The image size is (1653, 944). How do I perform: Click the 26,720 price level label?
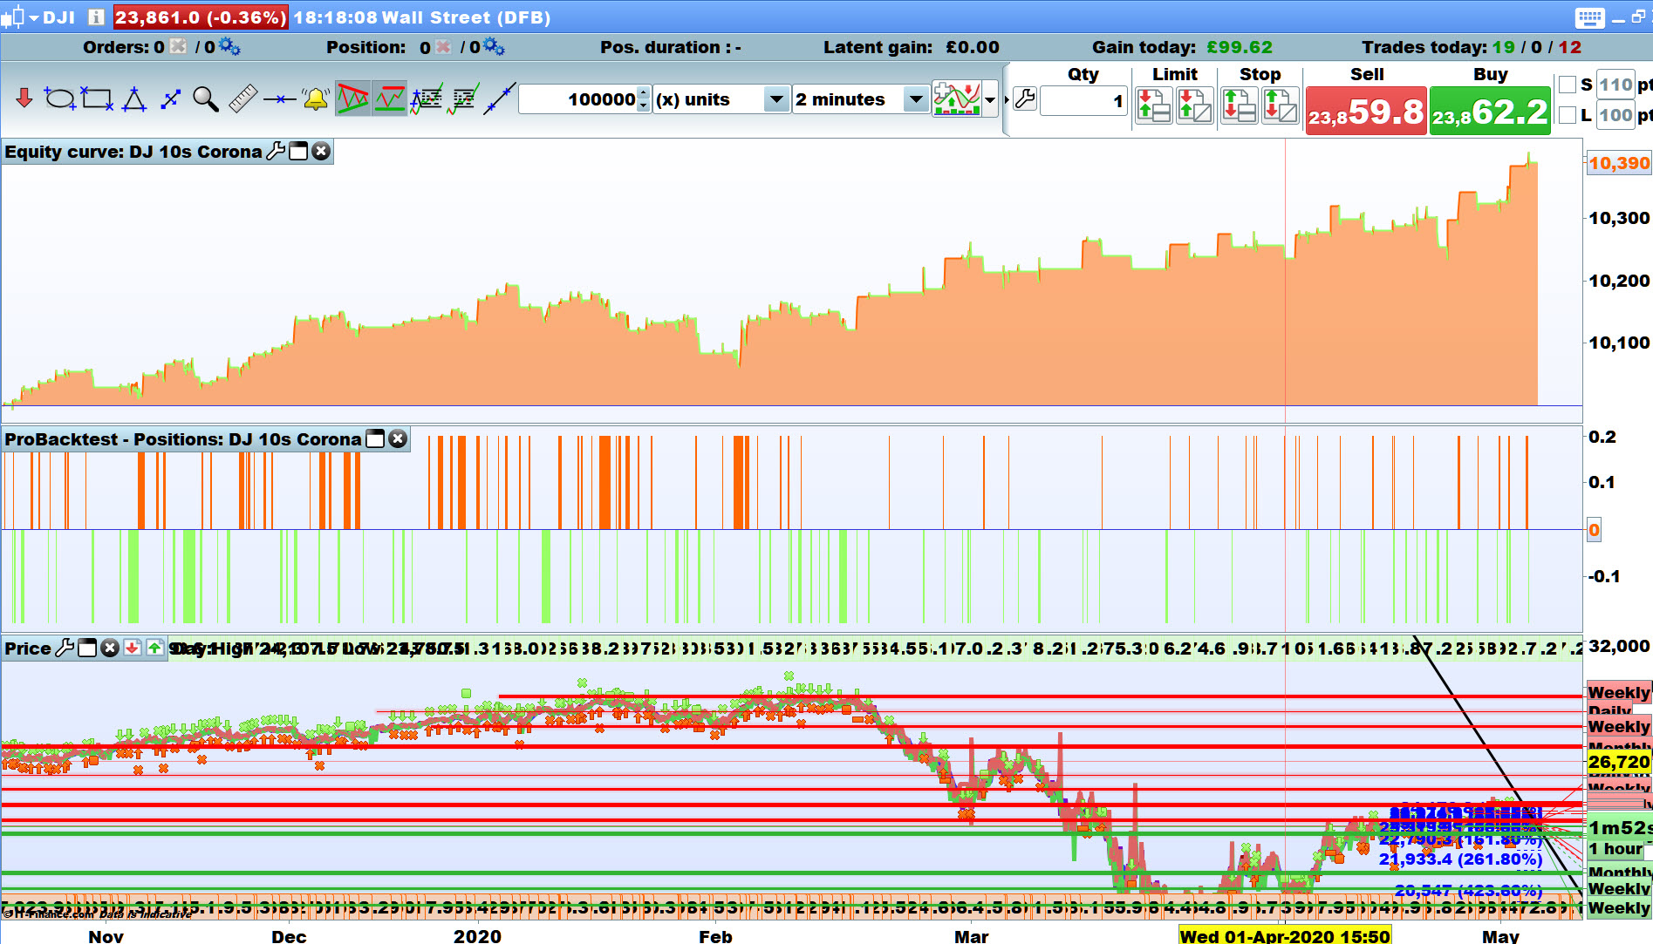1619,762
